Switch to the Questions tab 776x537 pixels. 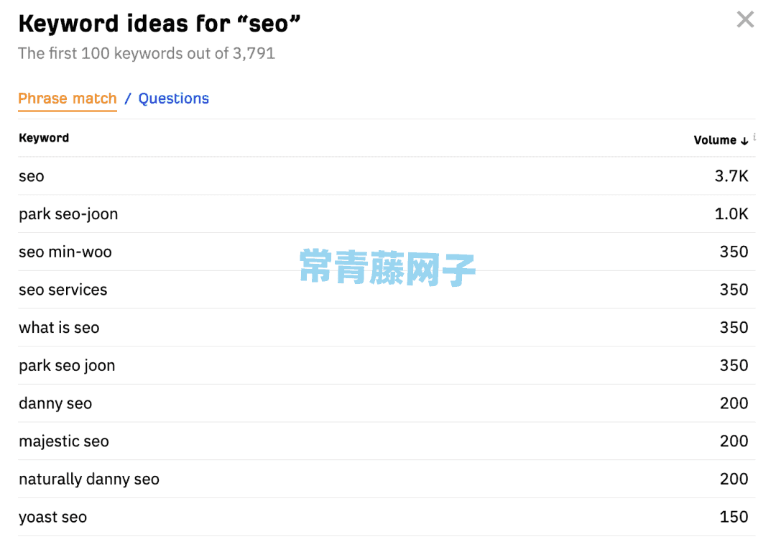174,98
